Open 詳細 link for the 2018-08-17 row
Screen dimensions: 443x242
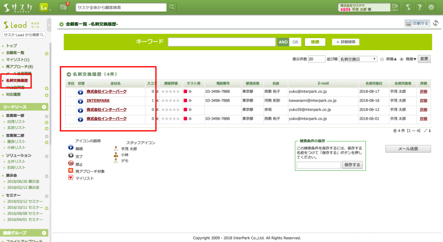tap(424, 92)
